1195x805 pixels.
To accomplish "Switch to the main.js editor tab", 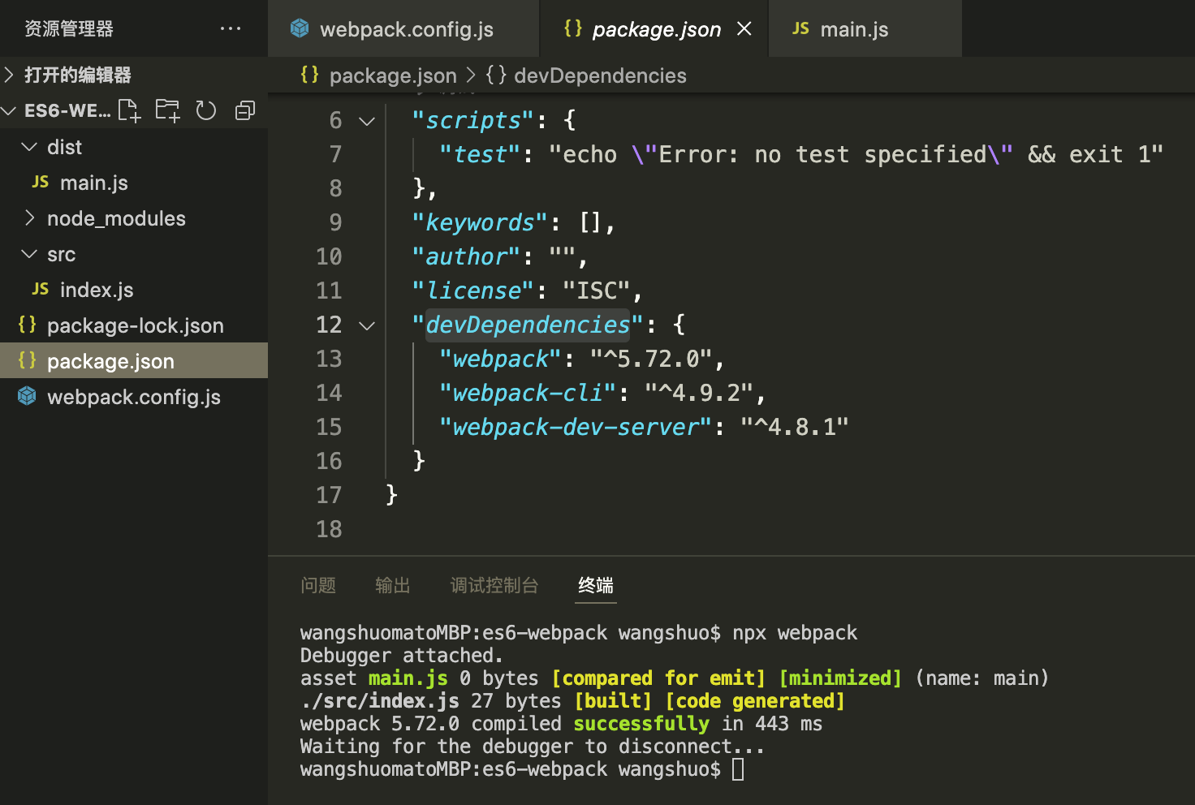I will (865, 29).
